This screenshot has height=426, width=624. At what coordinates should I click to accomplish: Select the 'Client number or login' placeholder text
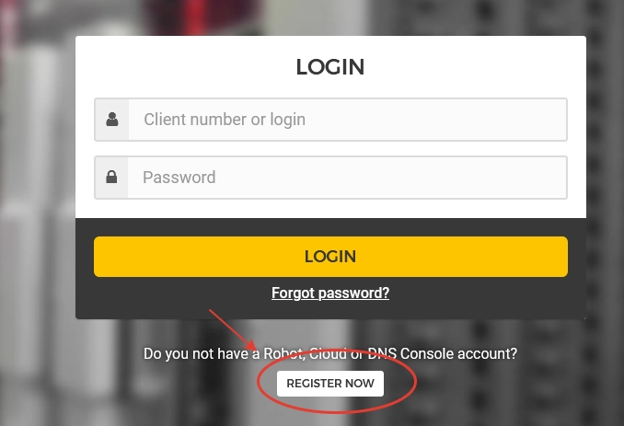[x=224, y=120]
